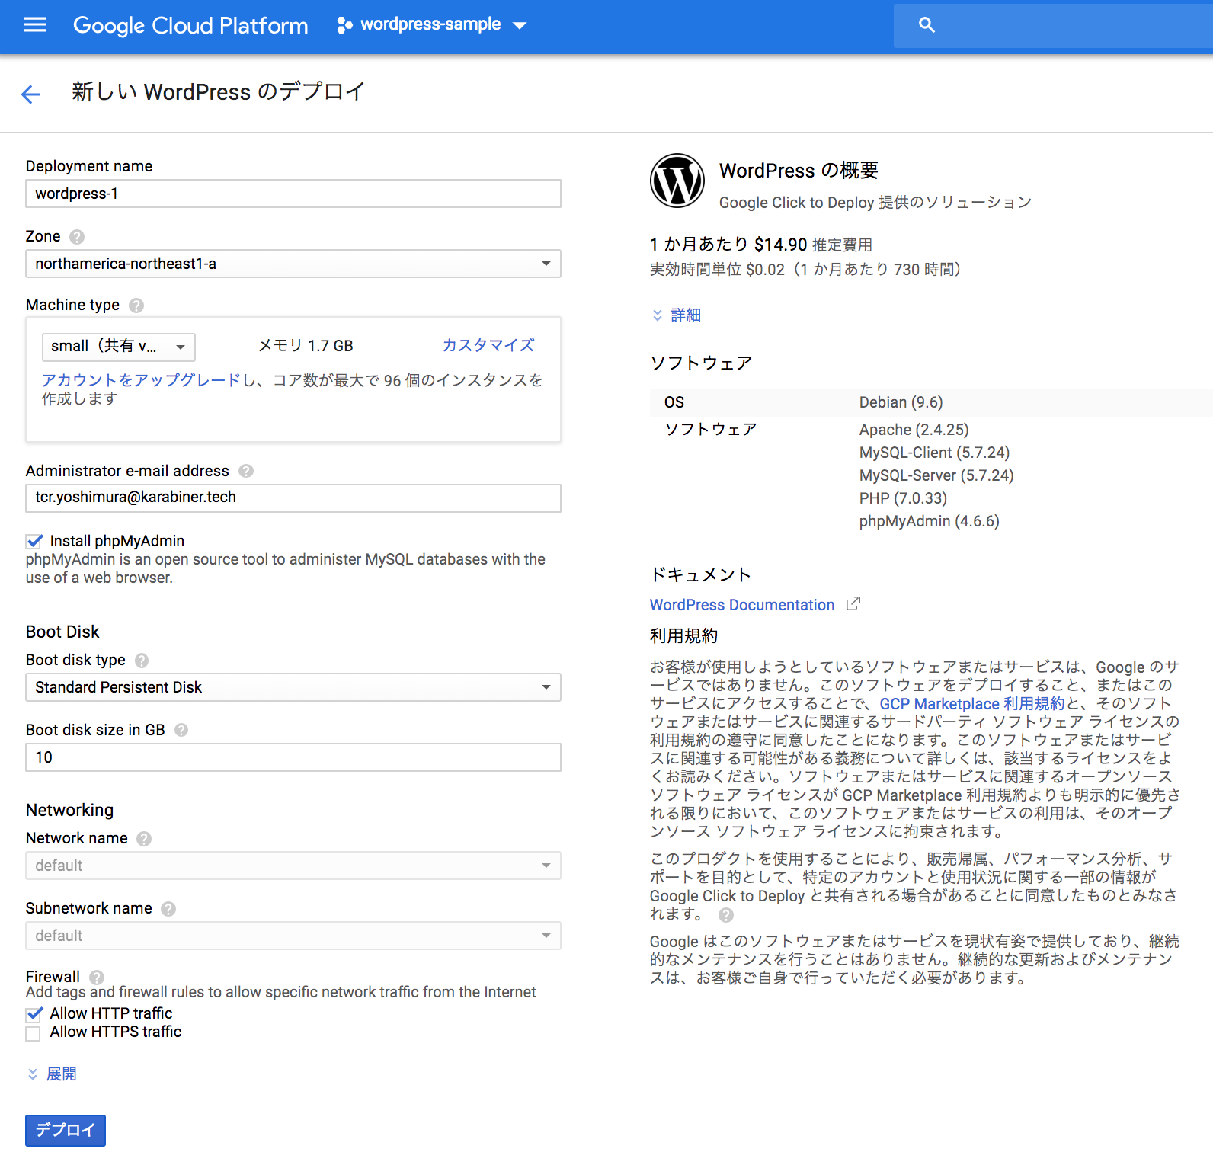Click help icon beside Administrator e-mail address
The width and height of the screenshot is (1213, 1152).
(x=246, y=472)
